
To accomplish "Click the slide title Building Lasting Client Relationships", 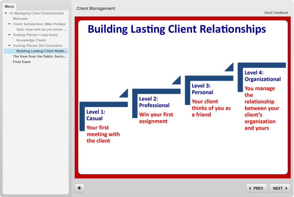I will [x=177, y=29].
